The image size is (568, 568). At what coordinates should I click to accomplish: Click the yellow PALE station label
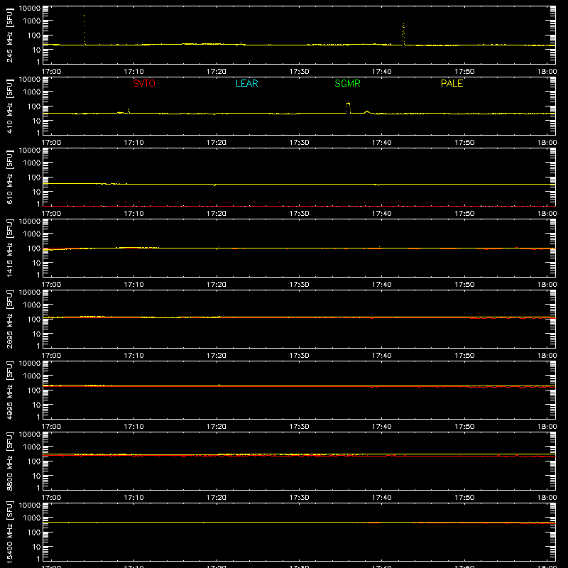[x=452, y=83]
